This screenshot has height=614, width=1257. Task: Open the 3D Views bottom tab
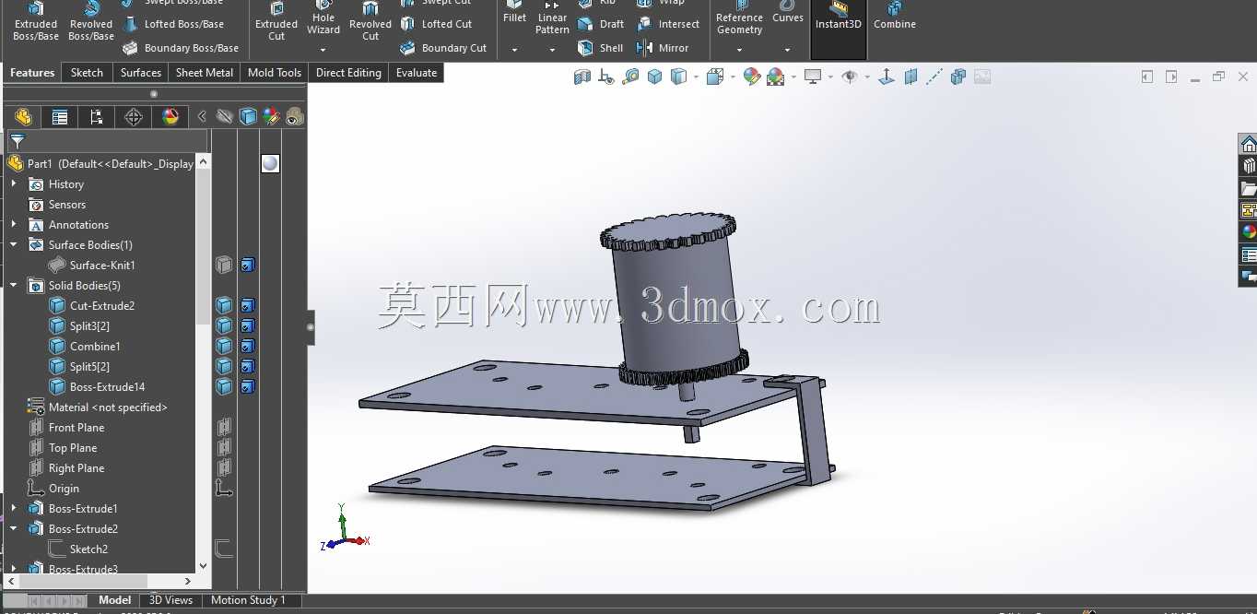coord(171,600)
